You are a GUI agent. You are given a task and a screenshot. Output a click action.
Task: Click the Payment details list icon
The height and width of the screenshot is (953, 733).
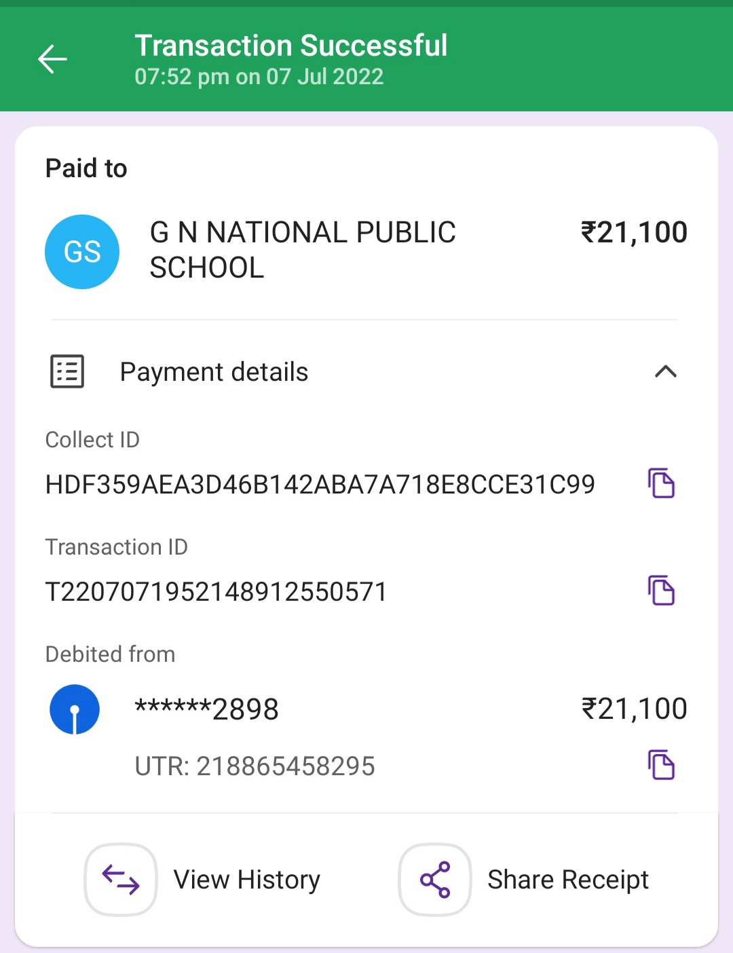pyautogui.click(x=67, y=371)
